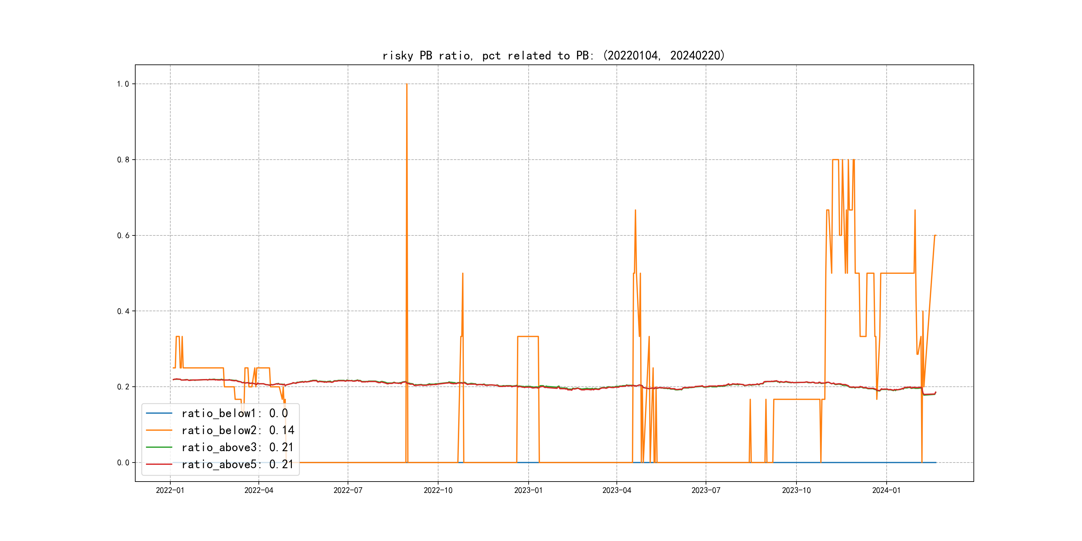Viewport: 1082px width, 541px height.
Task: Click the 0.6 y-axis tick label
Action: tap(123, 236)
